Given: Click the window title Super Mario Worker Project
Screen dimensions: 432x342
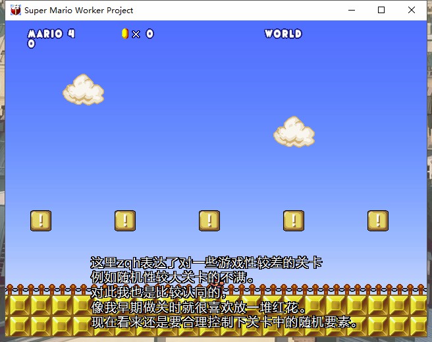Looking at the screenshot, I should click(x=79, y=11).
